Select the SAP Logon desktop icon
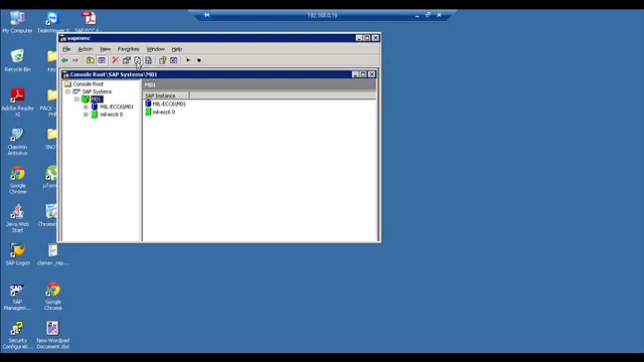 18,254
